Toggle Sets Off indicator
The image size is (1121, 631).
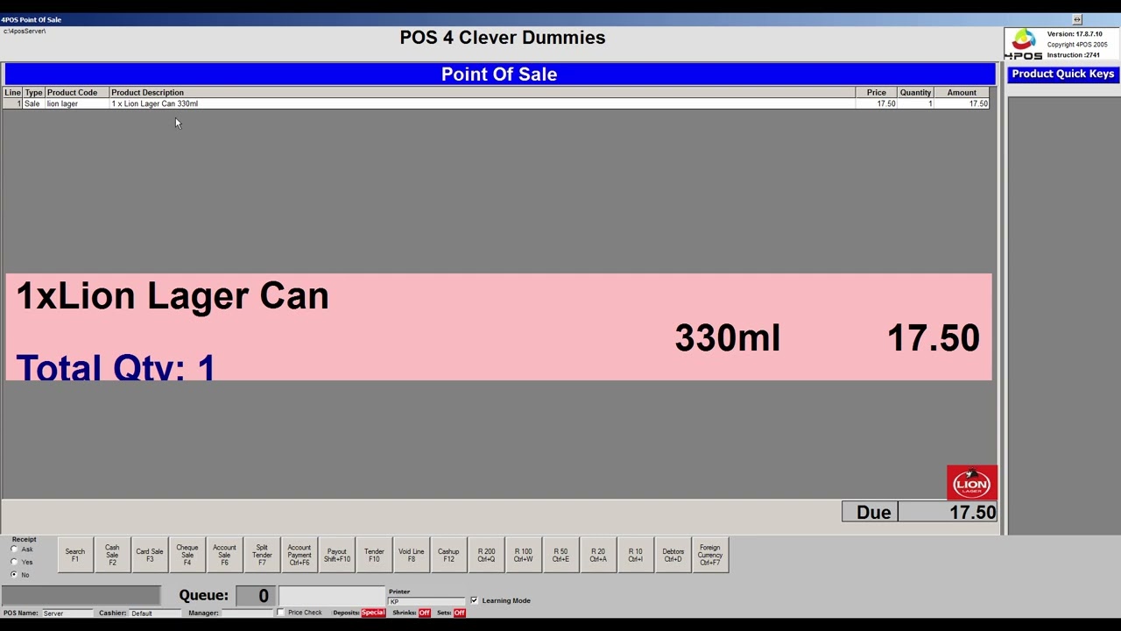(459, 613)
